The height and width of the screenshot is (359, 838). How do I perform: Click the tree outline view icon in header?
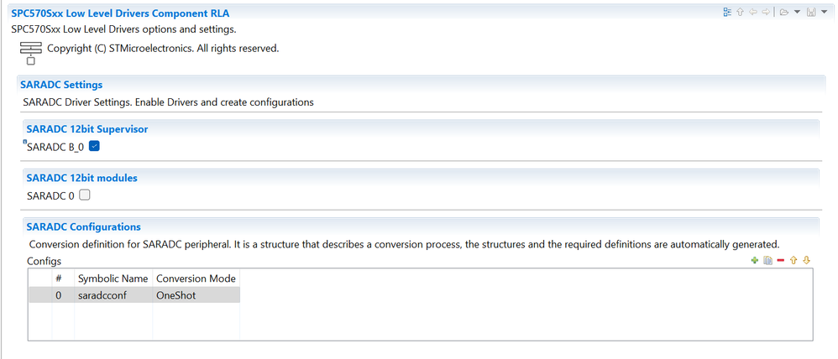[x=727, y=12]
